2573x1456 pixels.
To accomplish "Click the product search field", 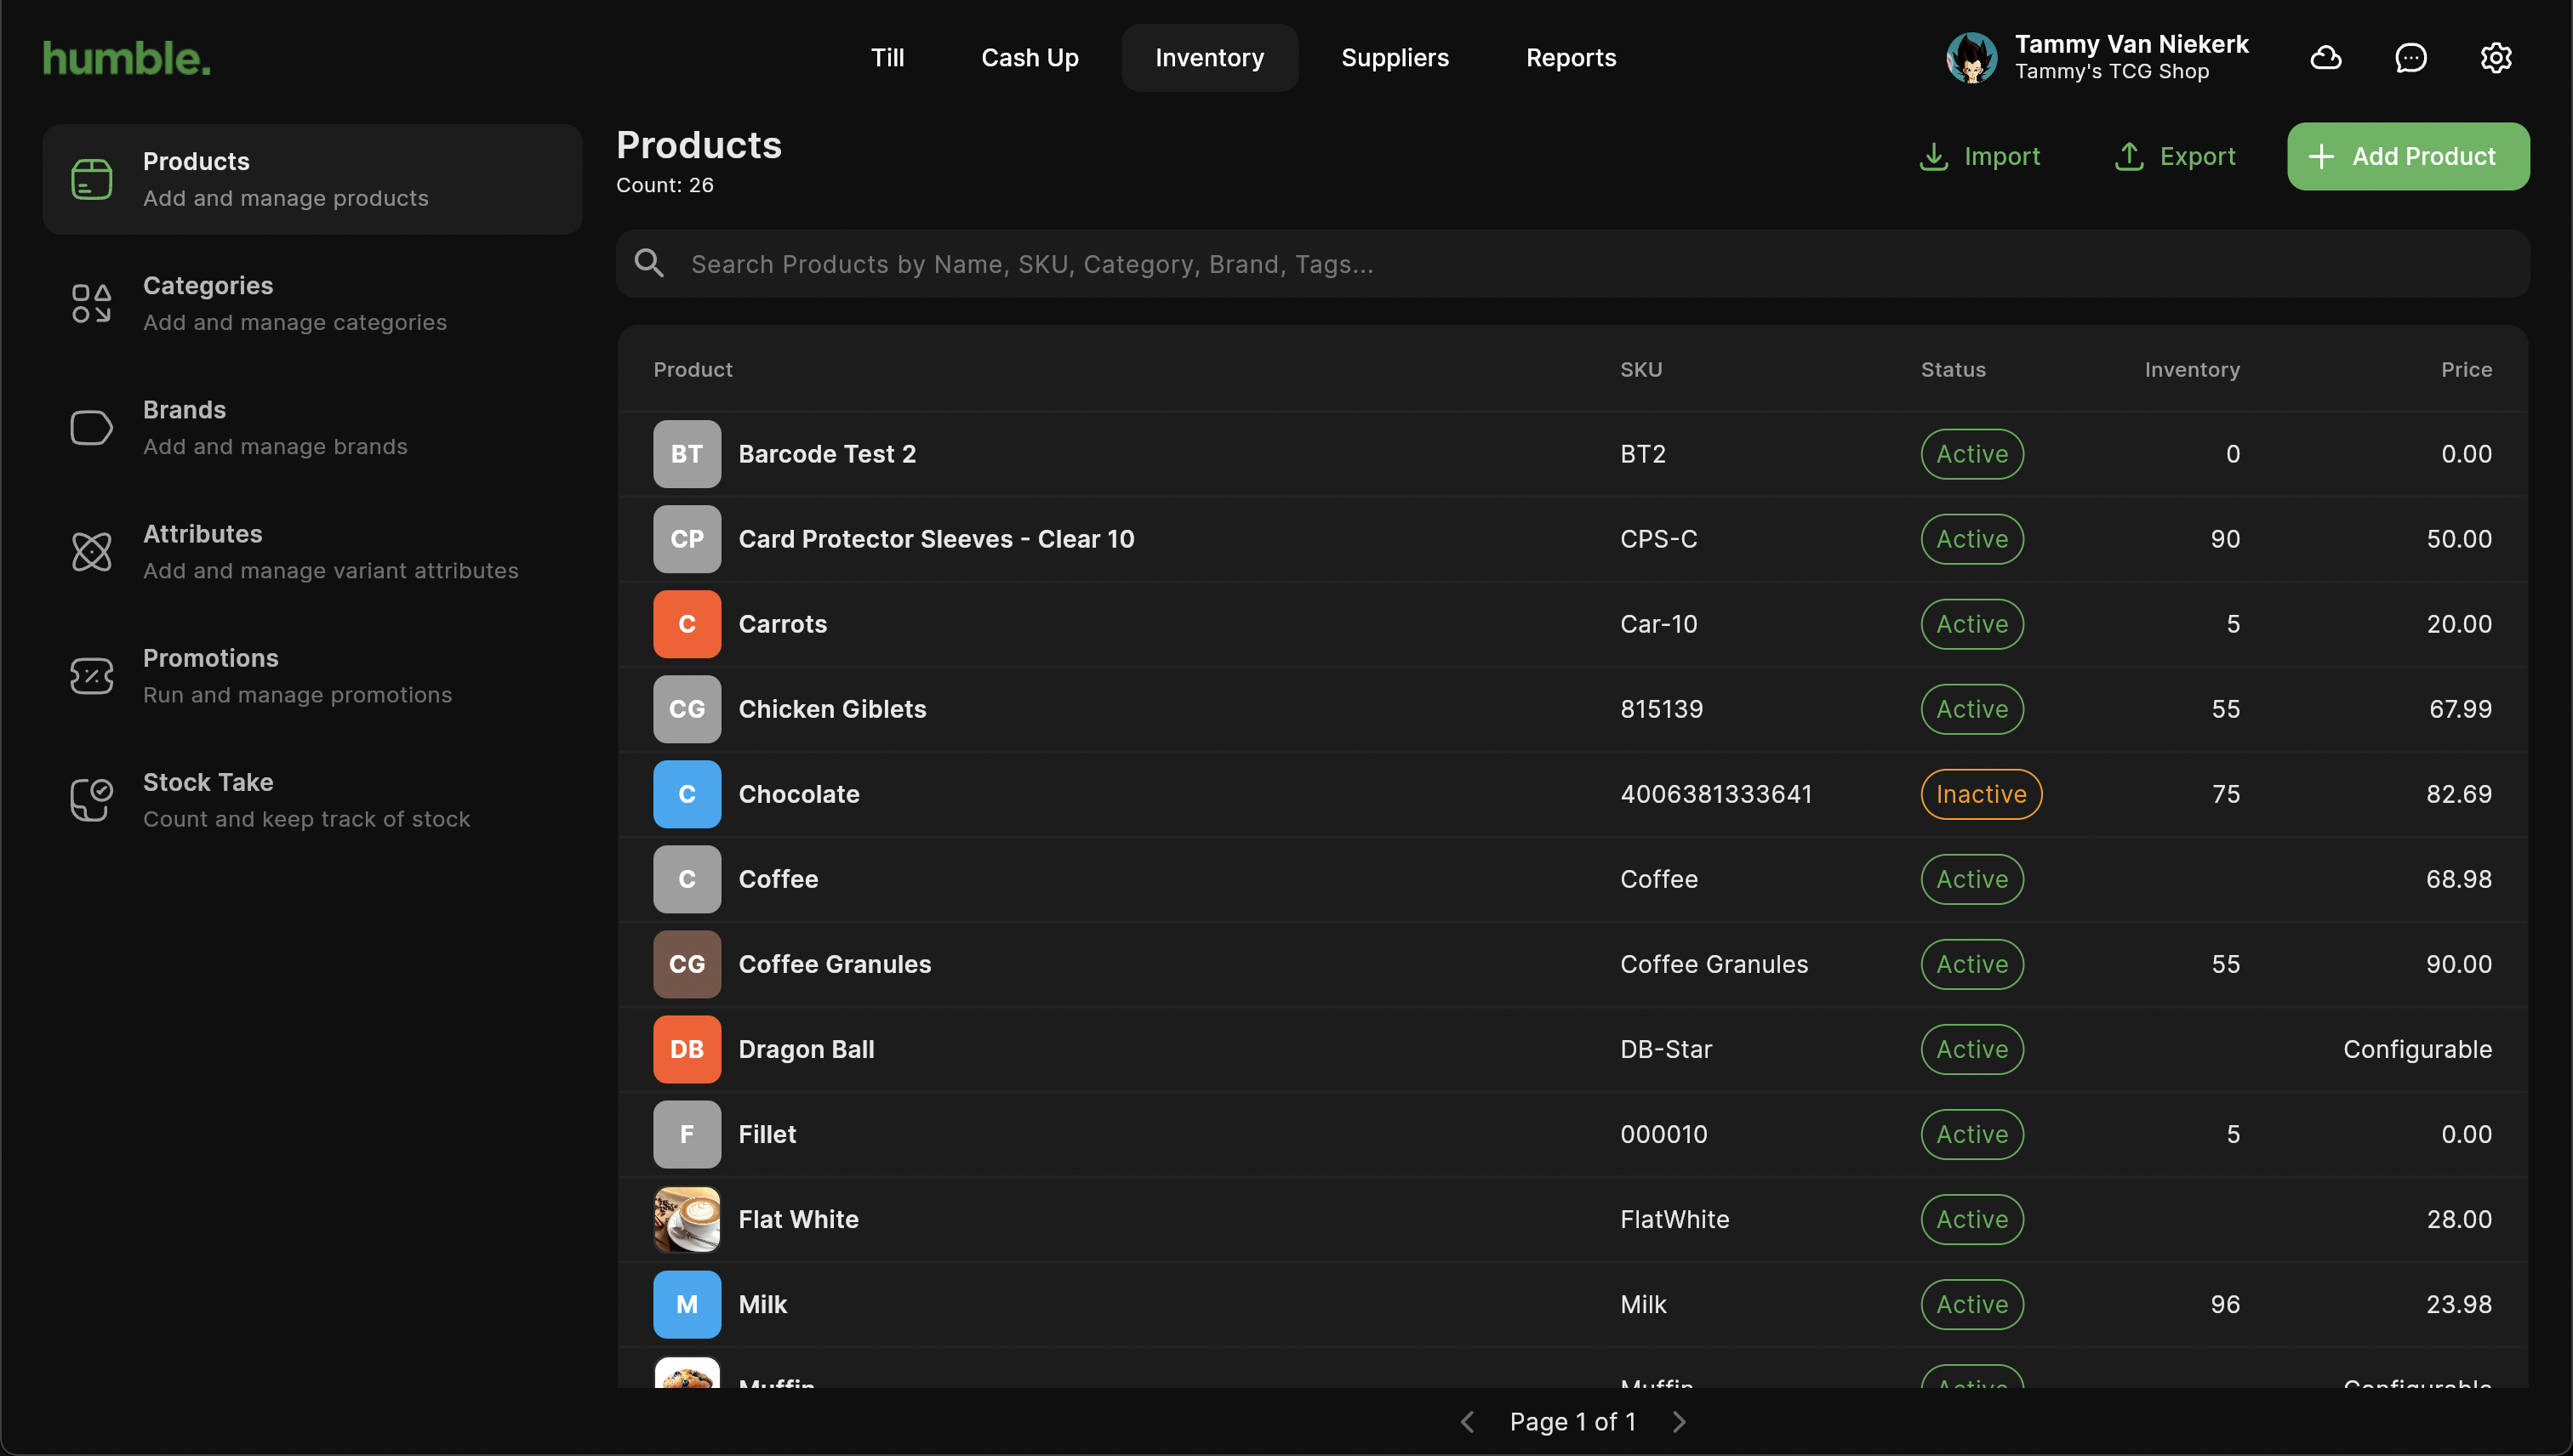I will coord(1571,264).
